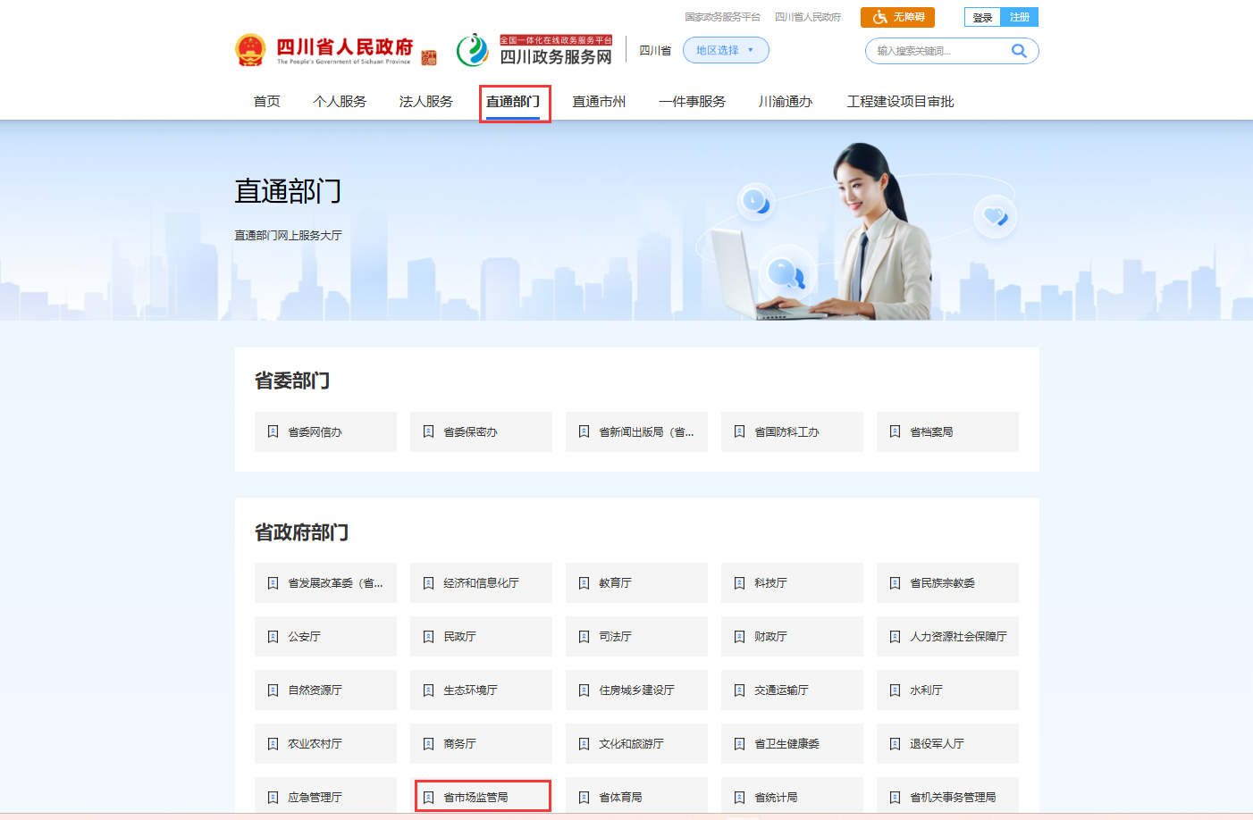Screen dimensions: 1253x820
Task: Click the 四川省人民政府 national emblem logo
Action: pyautogui.click(x=251, y=49)
